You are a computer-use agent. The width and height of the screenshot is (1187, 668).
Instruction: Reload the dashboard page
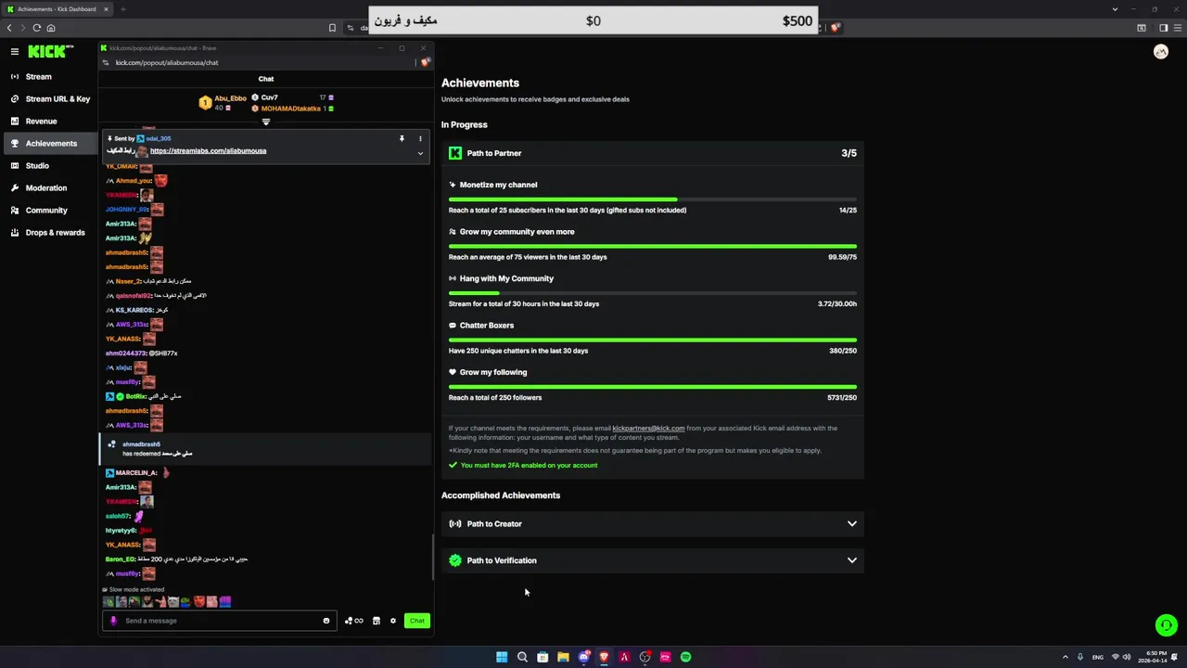[x=37, y=28]
